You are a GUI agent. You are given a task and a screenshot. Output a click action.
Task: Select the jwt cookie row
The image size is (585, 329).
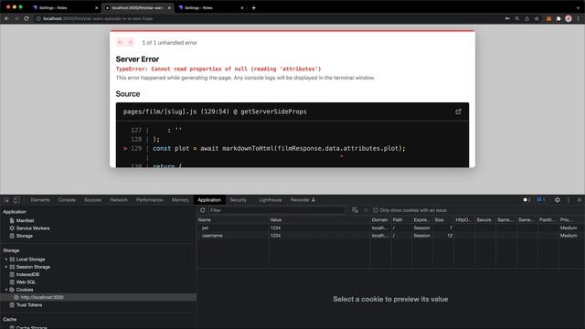pyautogui.click(x=390, y=228)
